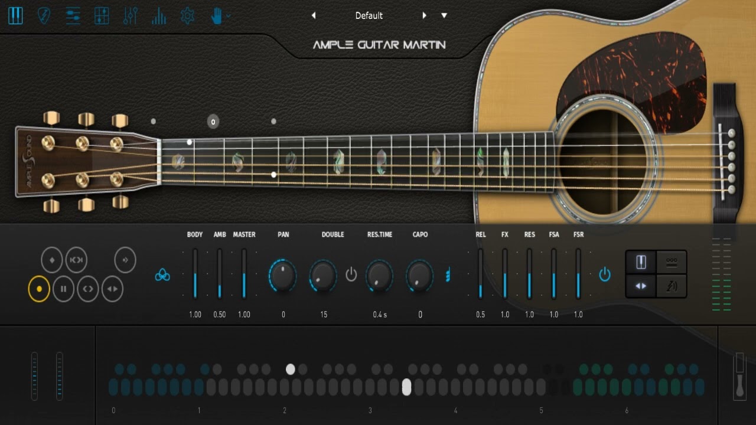Toggle the DOUBLE power button
This screenshot has height=425, width=756.
point(351,274)
